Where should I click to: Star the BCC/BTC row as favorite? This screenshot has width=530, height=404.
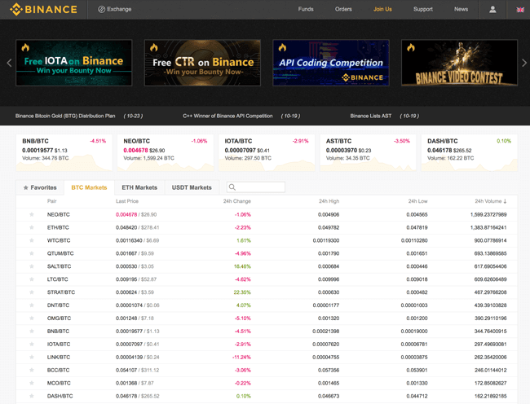[x=32, y=371]
